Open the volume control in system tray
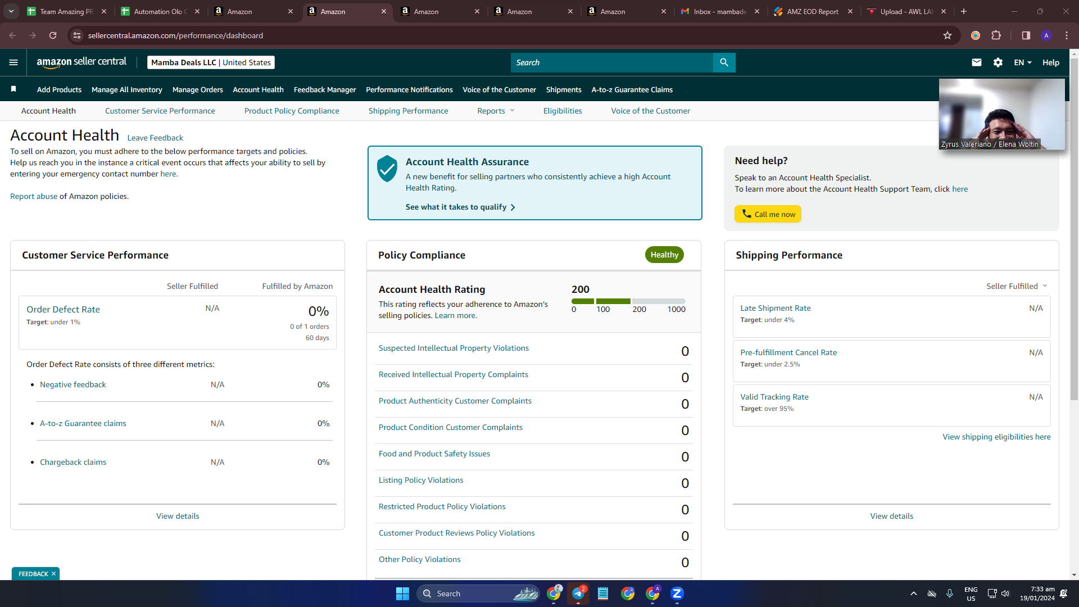 1005,594
